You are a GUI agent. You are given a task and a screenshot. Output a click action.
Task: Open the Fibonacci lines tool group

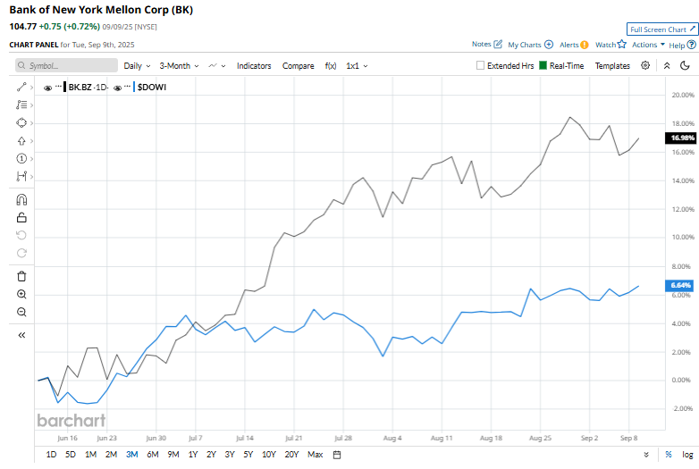(21, 105)
